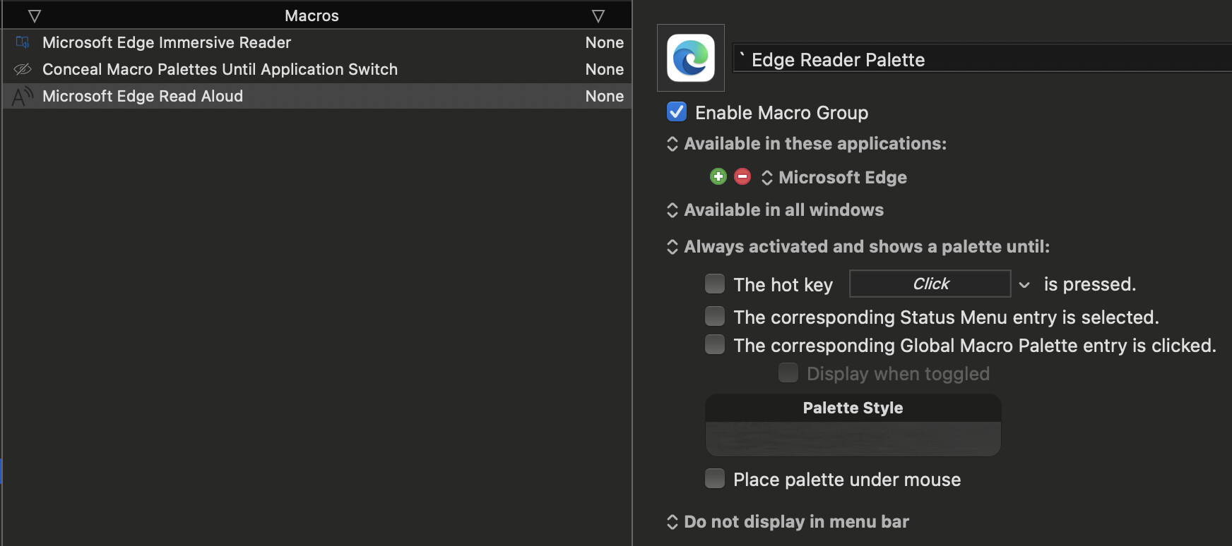Click the Conceal Macro Palettes eye icon
The width and height of the screenshot is (1232, 546).
point(23,69)
